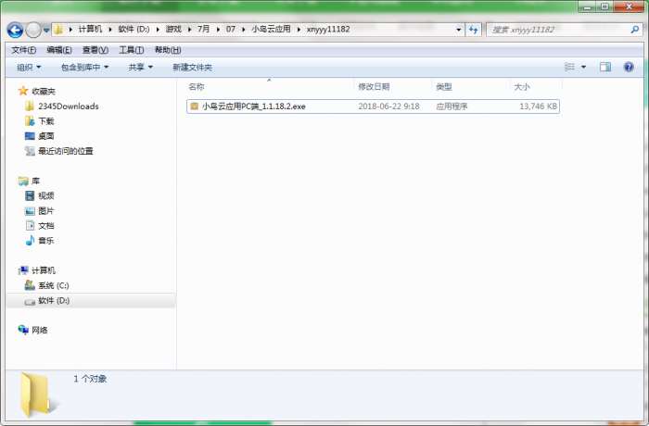Click the network icon beside 网络
Image resolution: width=649 pixels, height=426 pixels.
pyautogui.click(x=23, y=330)
